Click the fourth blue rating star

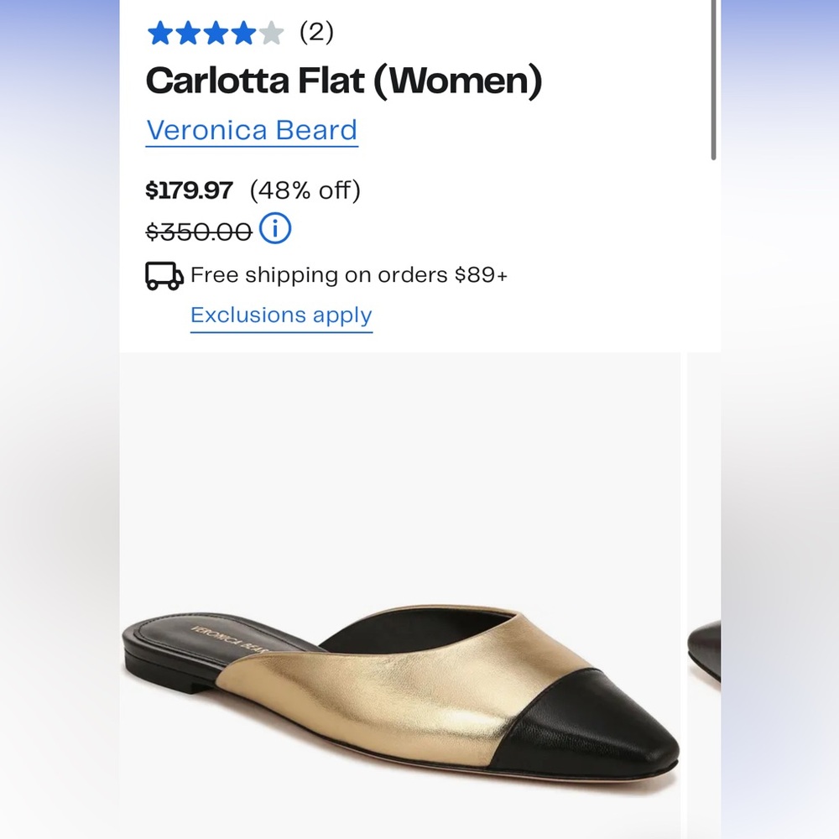click(x=242, y=32)
